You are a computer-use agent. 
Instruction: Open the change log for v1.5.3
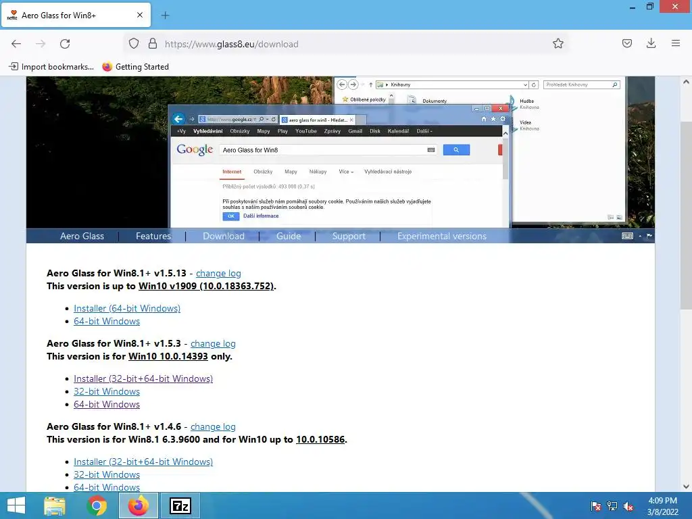[213, 343]
